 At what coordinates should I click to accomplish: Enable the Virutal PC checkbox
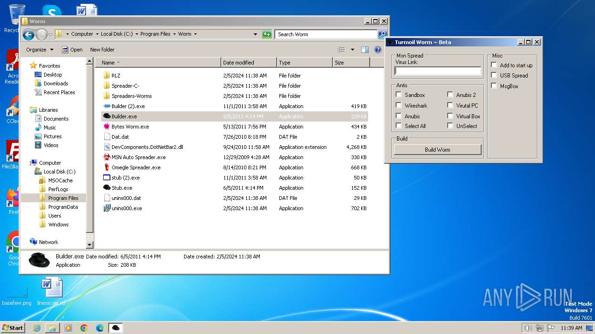(450, 105)
